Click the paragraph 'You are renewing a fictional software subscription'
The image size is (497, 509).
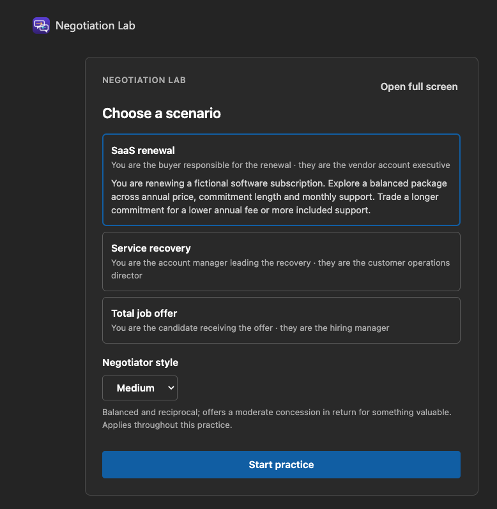(279, 197)
